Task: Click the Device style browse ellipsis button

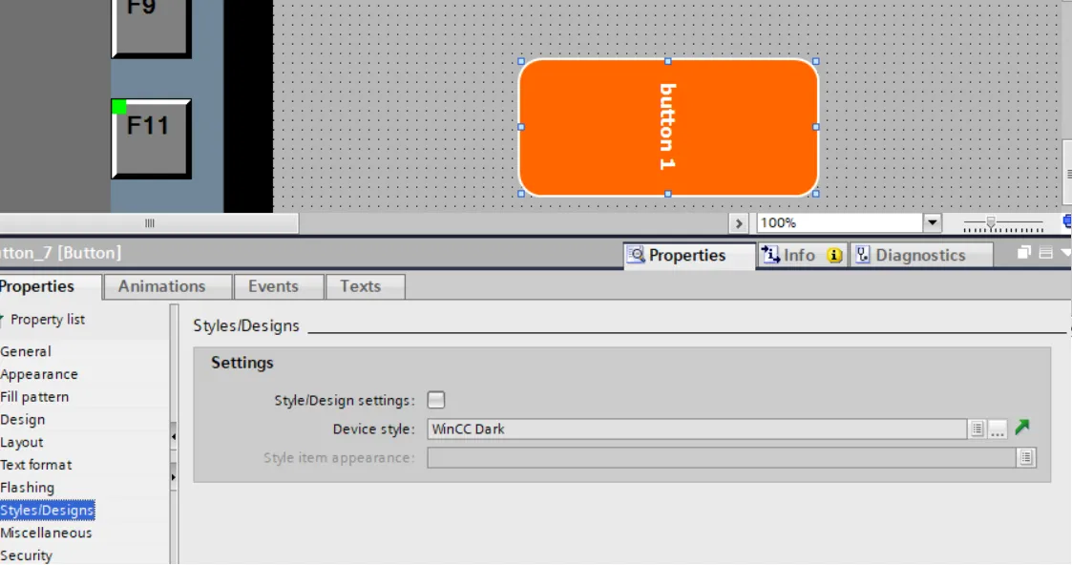Action: click(998, 429)
